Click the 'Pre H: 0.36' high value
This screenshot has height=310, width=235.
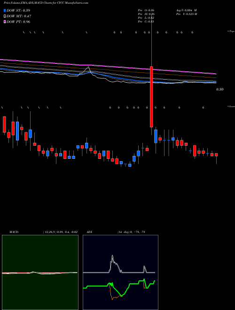coord(146,14)
